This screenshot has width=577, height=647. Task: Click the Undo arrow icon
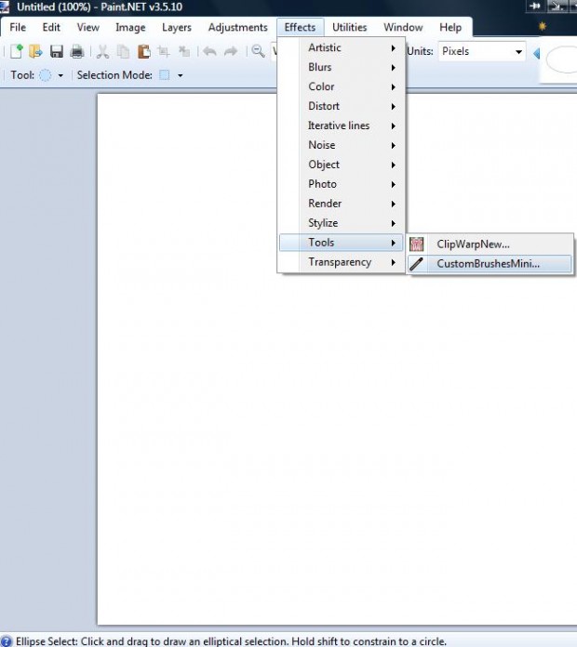[x=209, y=51]
